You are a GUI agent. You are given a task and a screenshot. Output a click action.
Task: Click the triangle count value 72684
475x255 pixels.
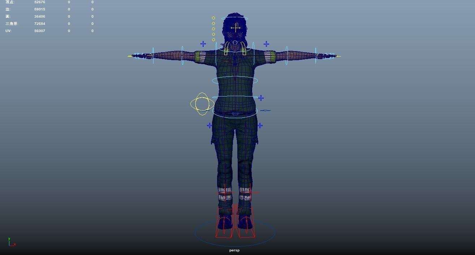(x=40, y=24)
